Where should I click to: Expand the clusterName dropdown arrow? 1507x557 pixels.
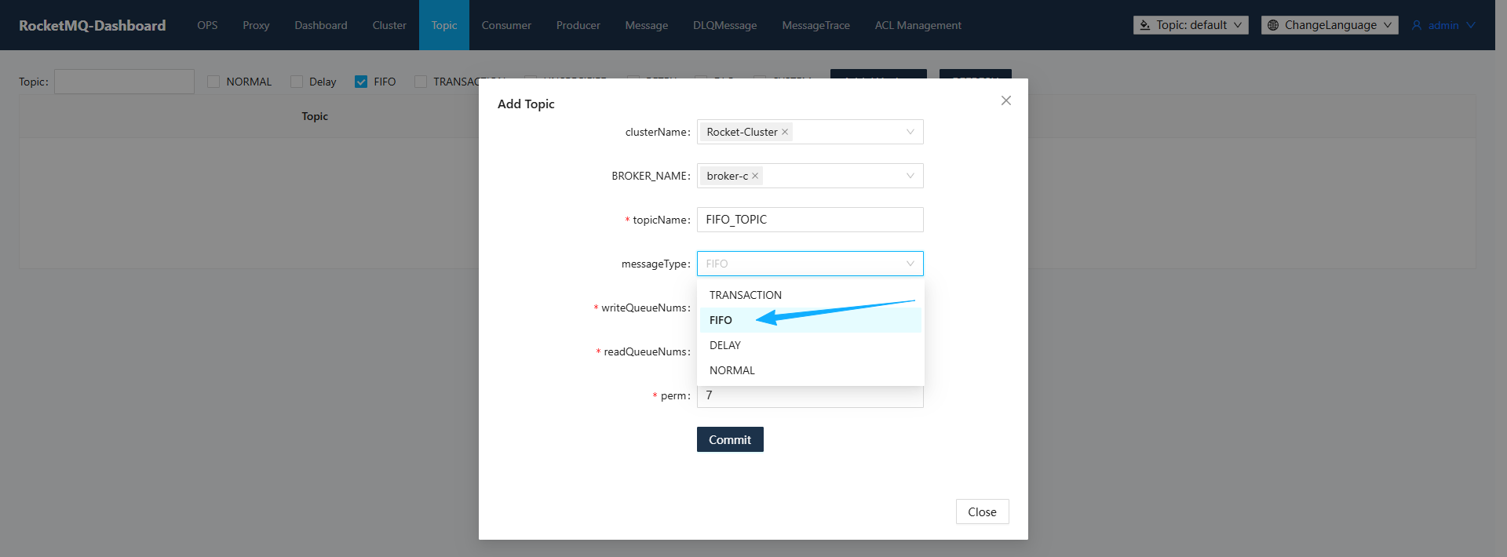(x=910, y=132)
